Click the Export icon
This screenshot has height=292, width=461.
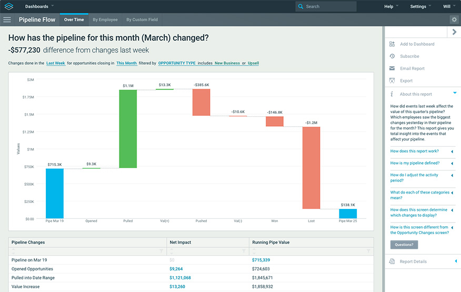(x=392, y=80)
